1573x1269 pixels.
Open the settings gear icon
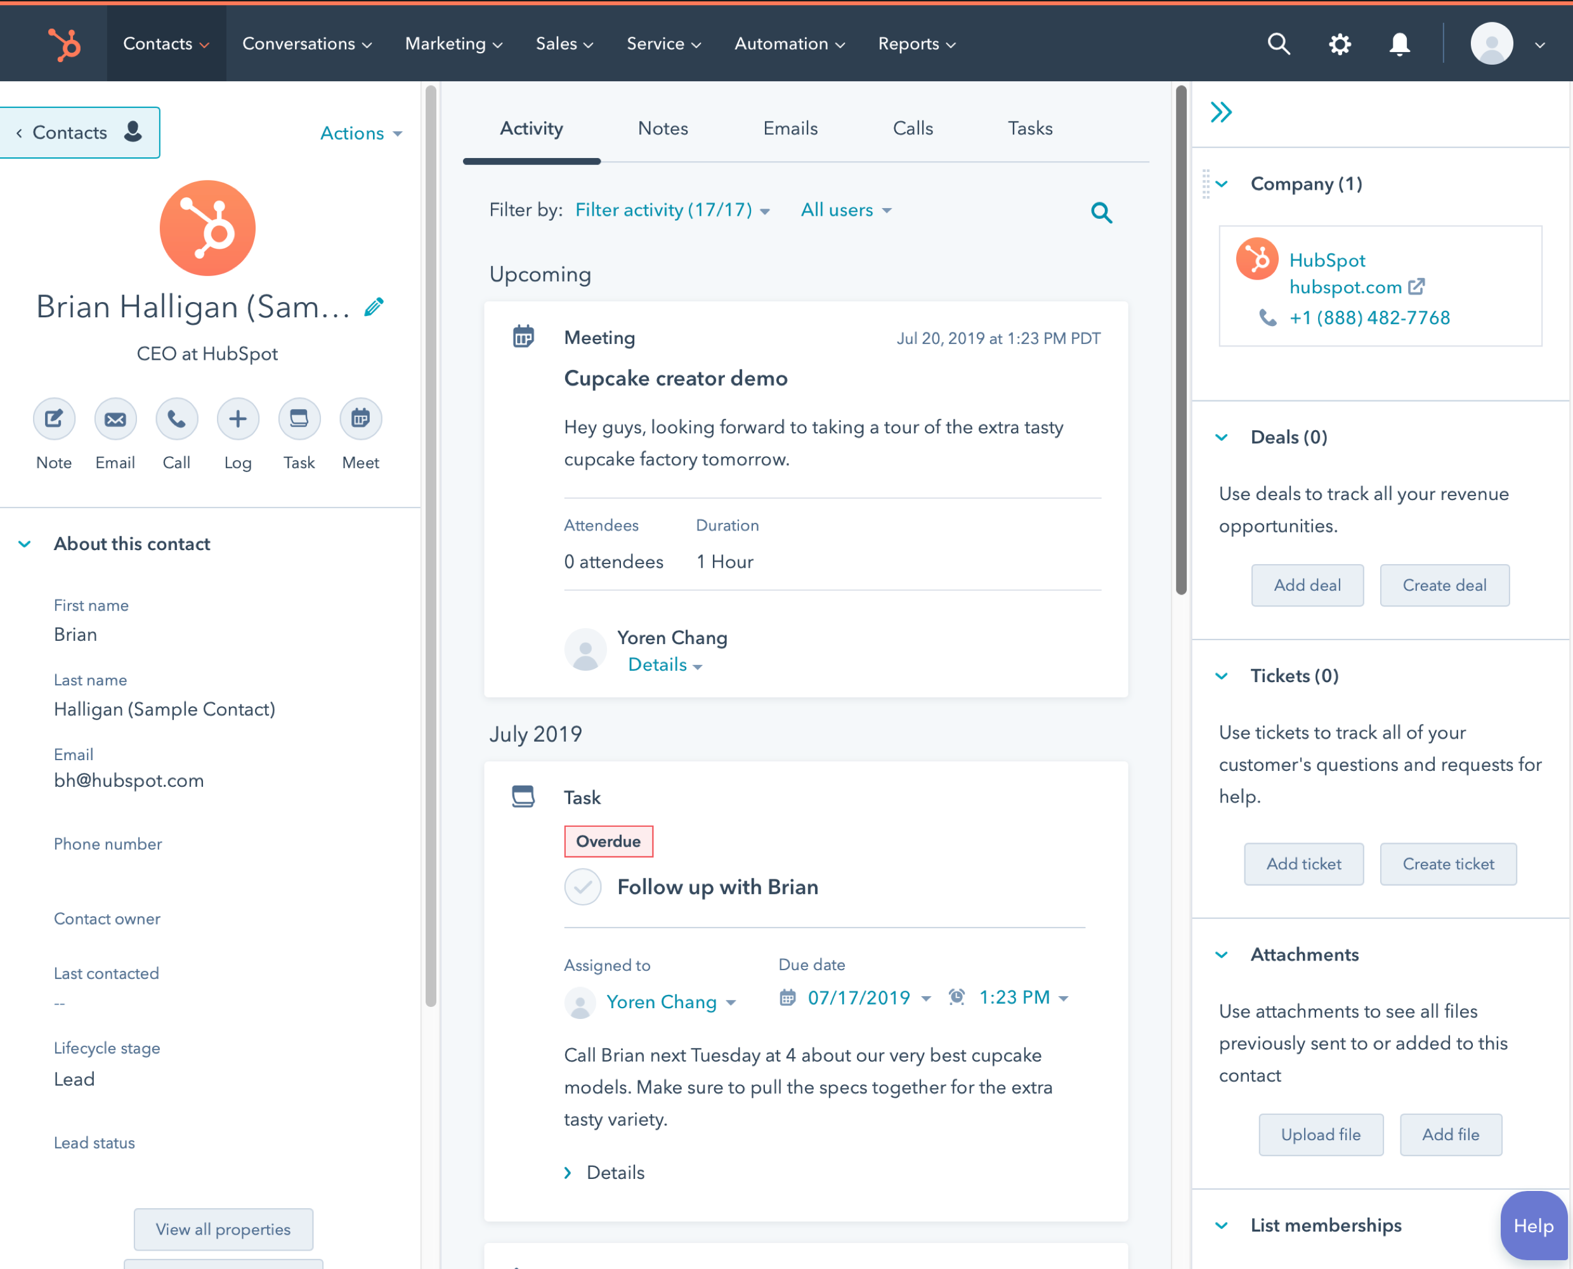tap(1339, 44)
